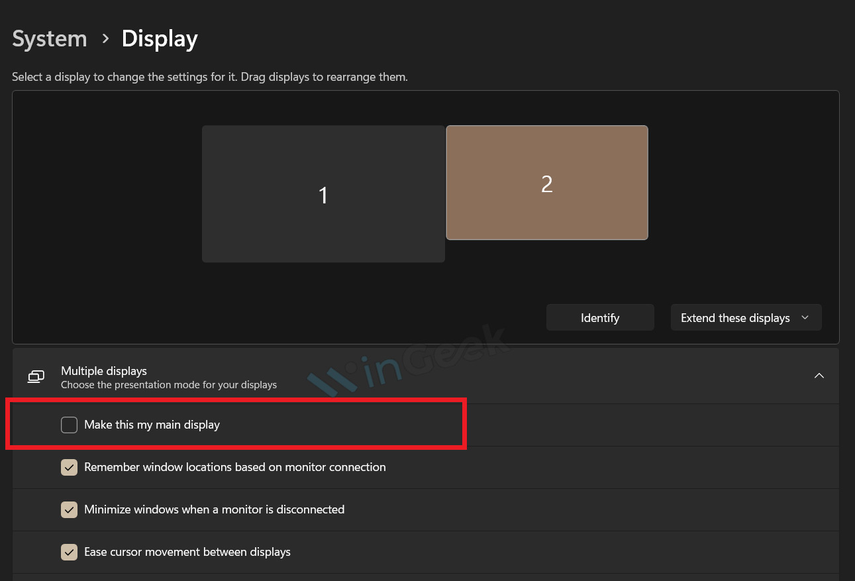Click the dropdown arrow on Extend these displays

(805, 317)
